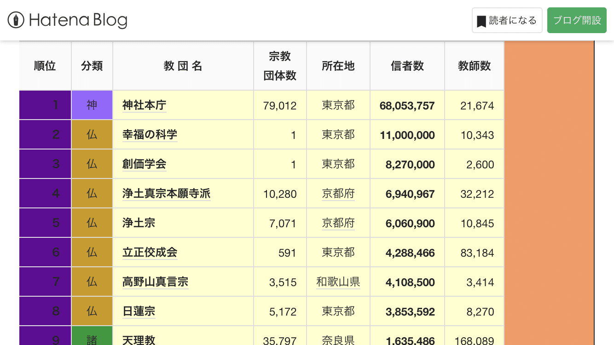Click the 分類 column header

(x=92, y=66)
